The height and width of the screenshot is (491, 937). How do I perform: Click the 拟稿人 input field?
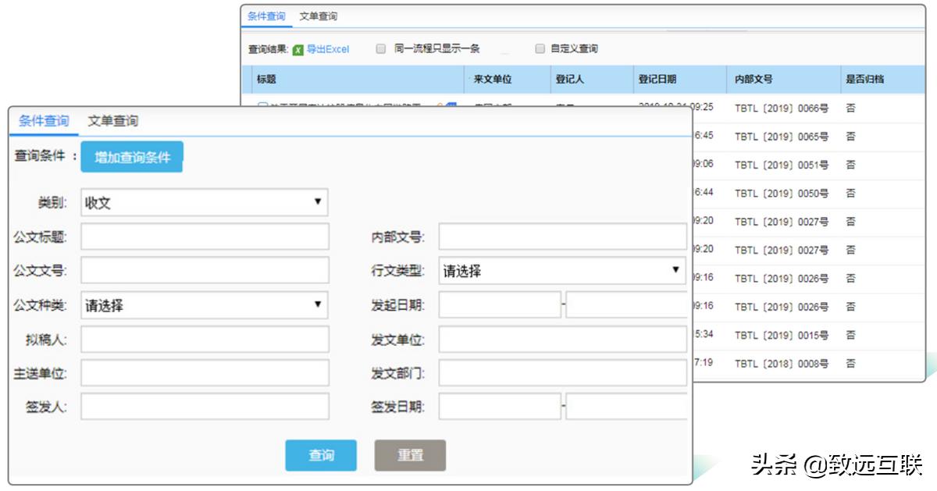point(205,340)
